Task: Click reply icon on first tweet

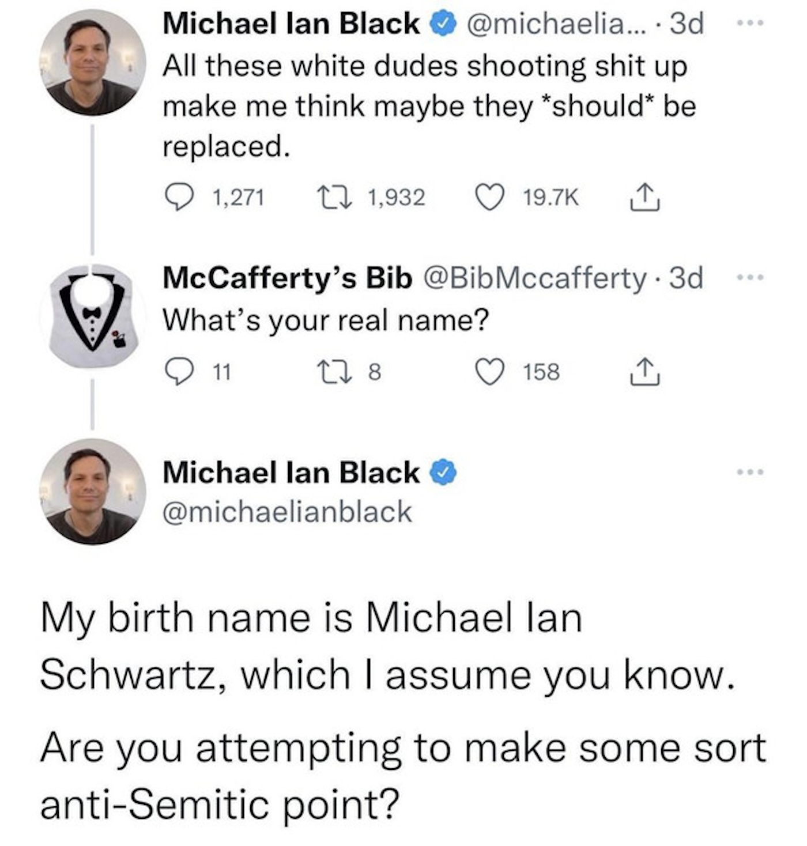Action: (179, 197)
